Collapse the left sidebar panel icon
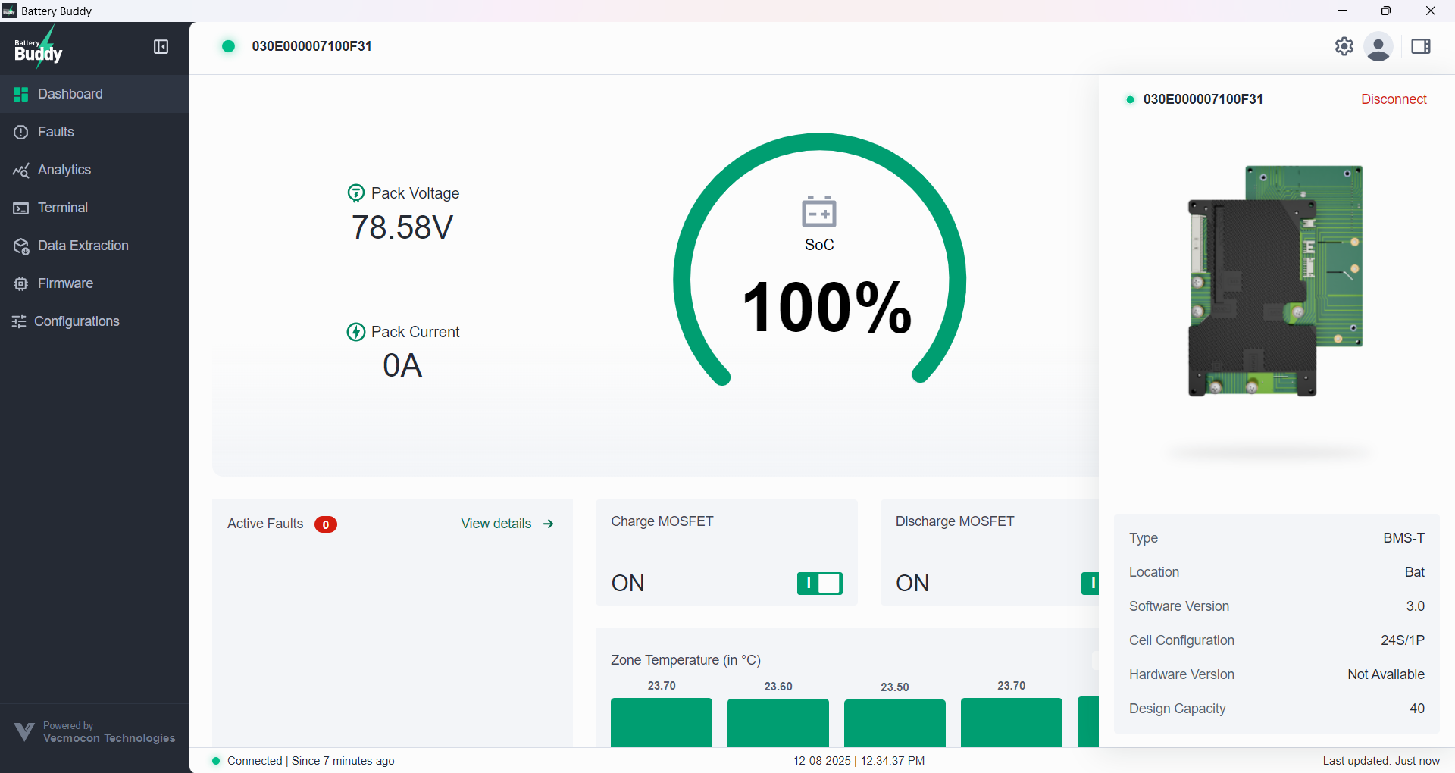Screen dimensions: 1455x773 161,47
